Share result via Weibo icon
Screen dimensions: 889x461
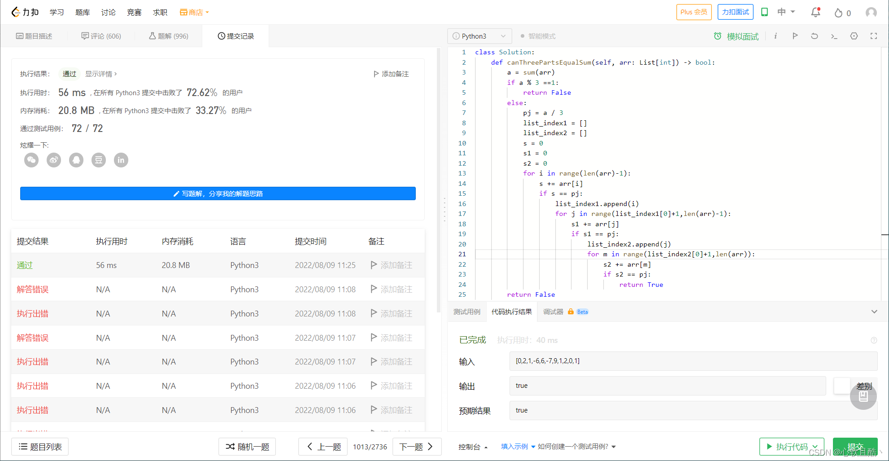coord(54,160)
